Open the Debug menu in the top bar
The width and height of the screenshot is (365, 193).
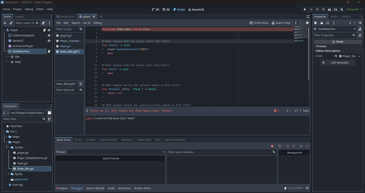coord(29,10)
